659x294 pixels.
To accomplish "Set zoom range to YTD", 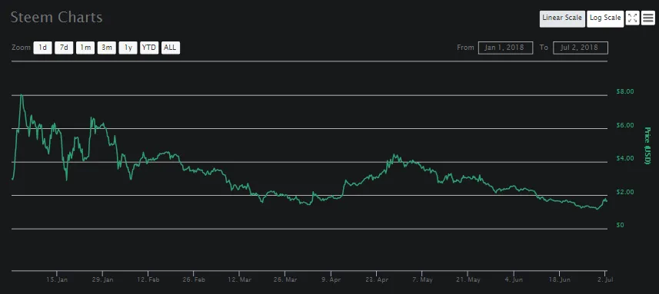I will coord(149,48).
